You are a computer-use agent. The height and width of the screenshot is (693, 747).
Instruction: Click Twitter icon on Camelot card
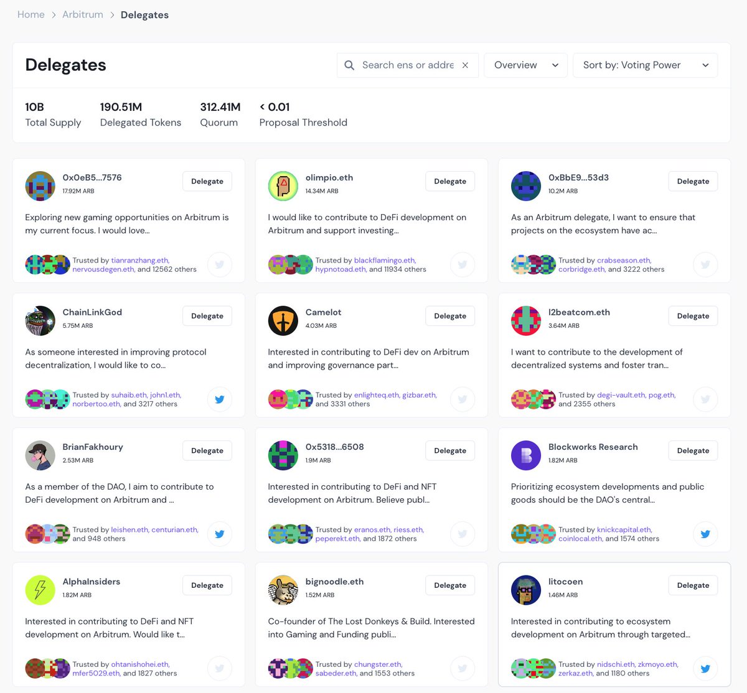click(463, 399)
